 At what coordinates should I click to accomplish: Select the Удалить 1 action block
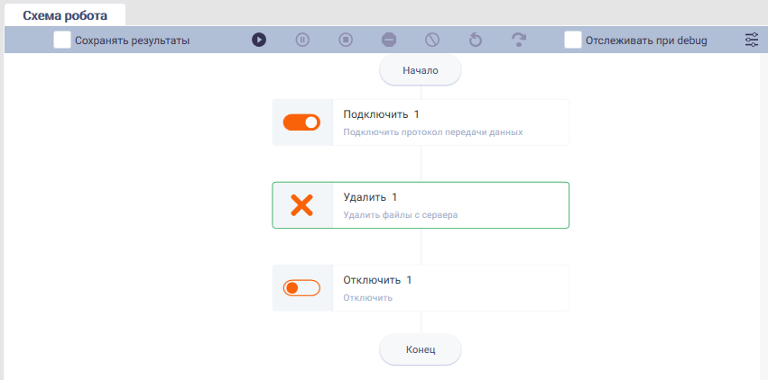[x=421, y=205]
